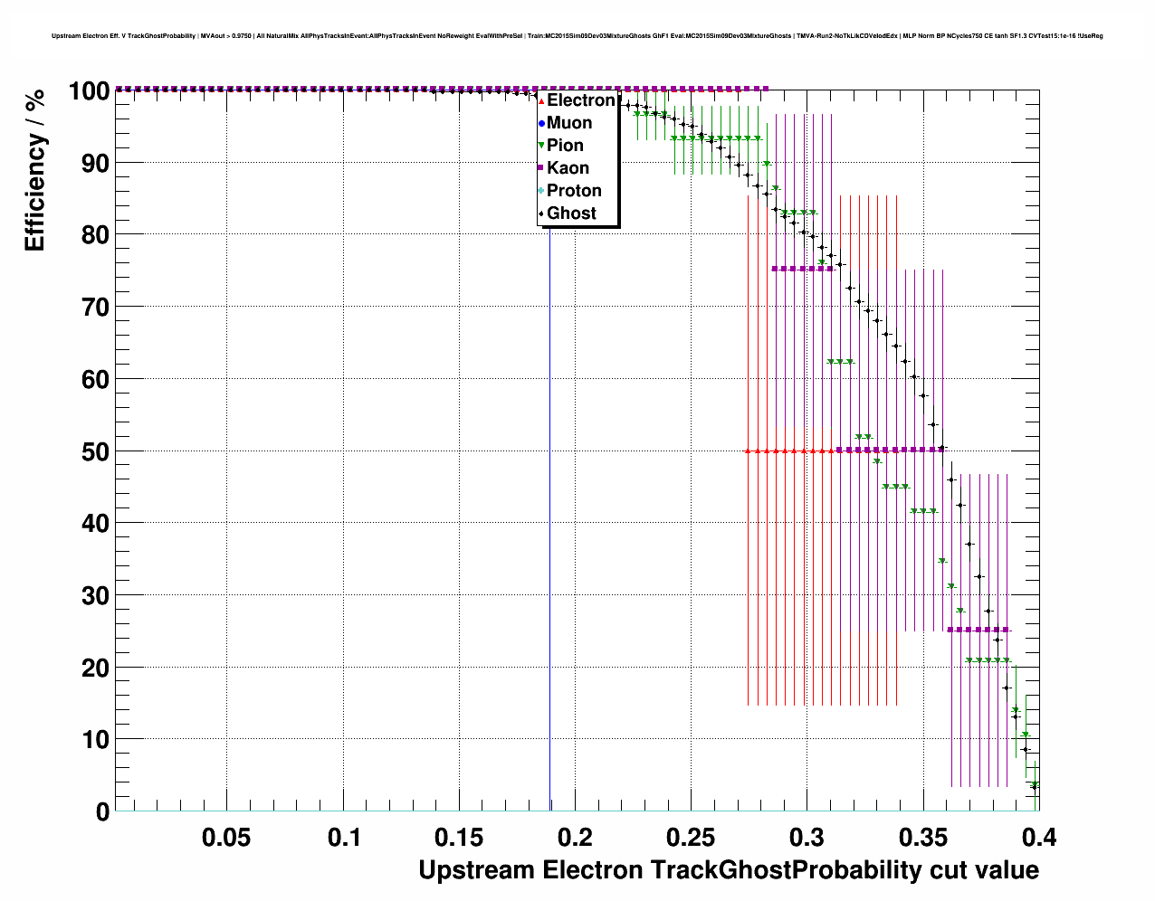Select the 0.05 x-axis tick label
1155x901 pixels.
tap(226, 838)
